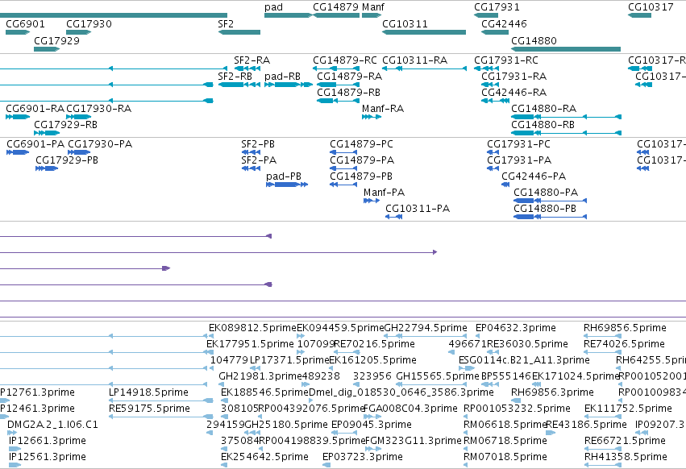Click the RH41358.5prime EST feature
This screenshot has height=469, width=686.
(602, 465)
